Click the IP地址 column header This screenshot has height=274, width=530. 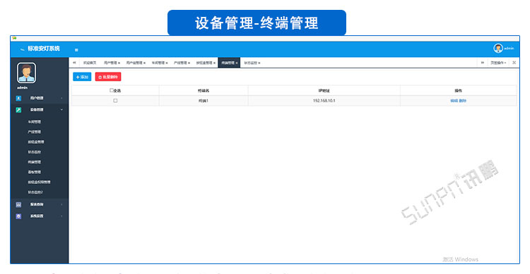point(324,91)
